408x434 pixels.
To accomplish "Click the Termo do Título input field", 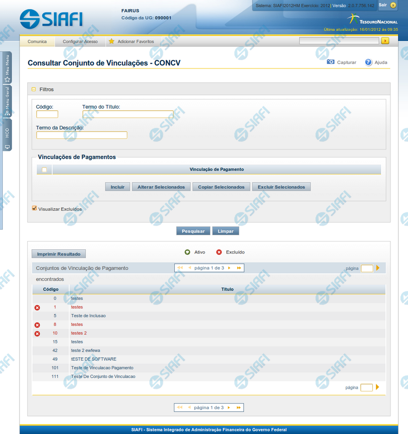I will [x=128, y=114].
